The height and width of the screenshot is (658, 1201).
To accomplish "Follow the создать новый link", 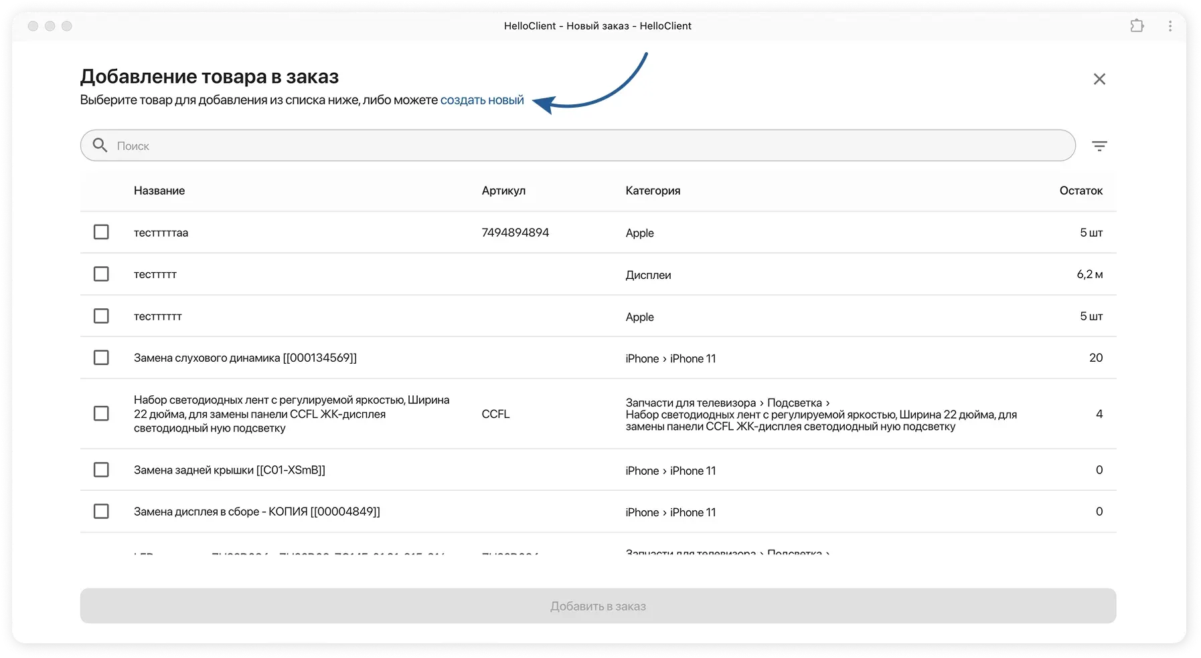I will pyautogui.click(x=482, y=100).
